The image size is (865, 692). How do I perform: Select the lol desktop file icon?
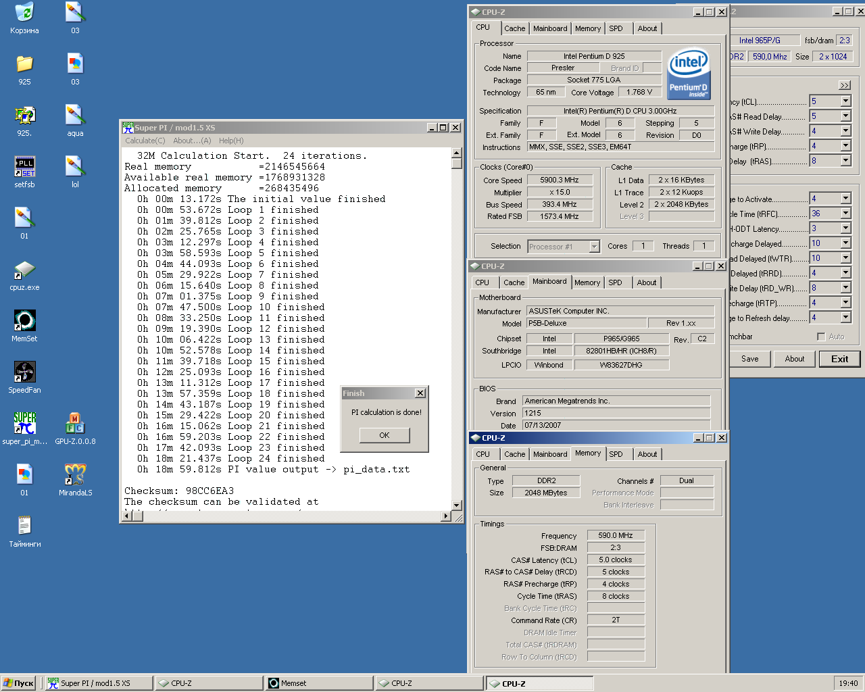(x=75, y=172)
